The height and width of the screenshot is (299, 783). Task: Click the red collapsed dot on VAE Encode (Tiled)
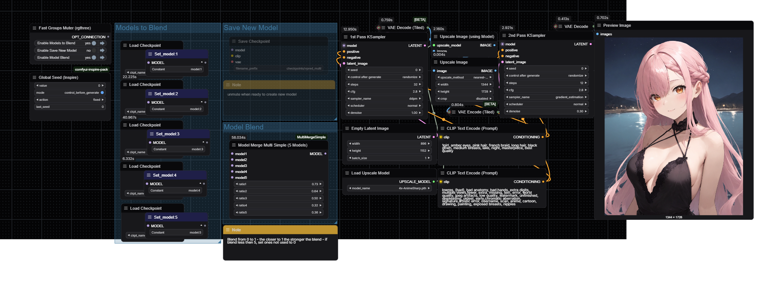pos(449,112)
